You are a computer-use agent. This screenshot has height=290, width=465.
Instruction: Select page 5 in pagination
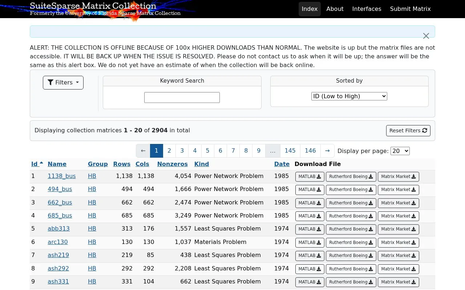pos(207,151)
